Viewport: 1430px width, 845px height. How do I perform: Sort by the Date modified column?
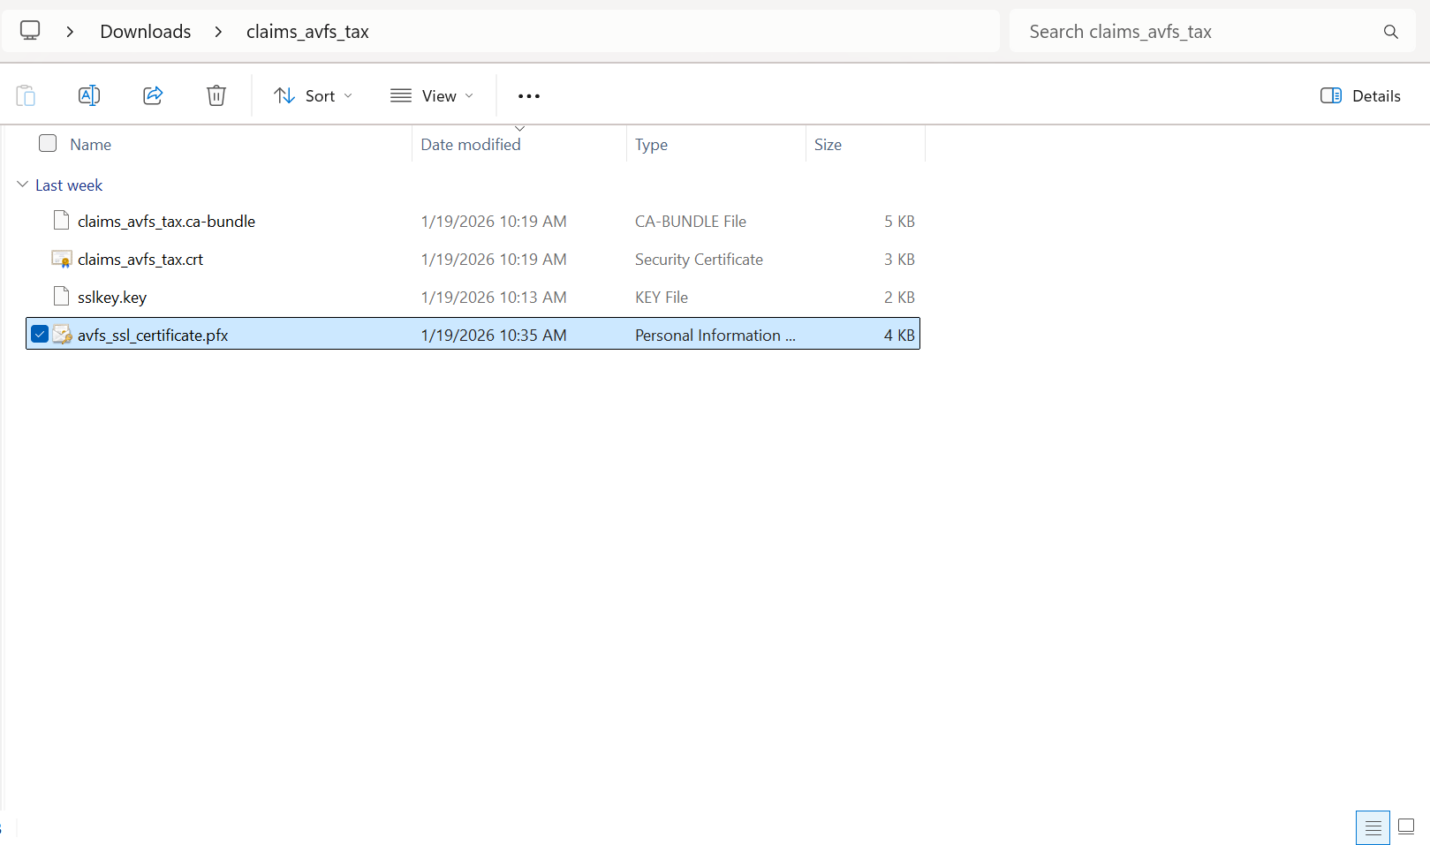[x=471, y=144]
